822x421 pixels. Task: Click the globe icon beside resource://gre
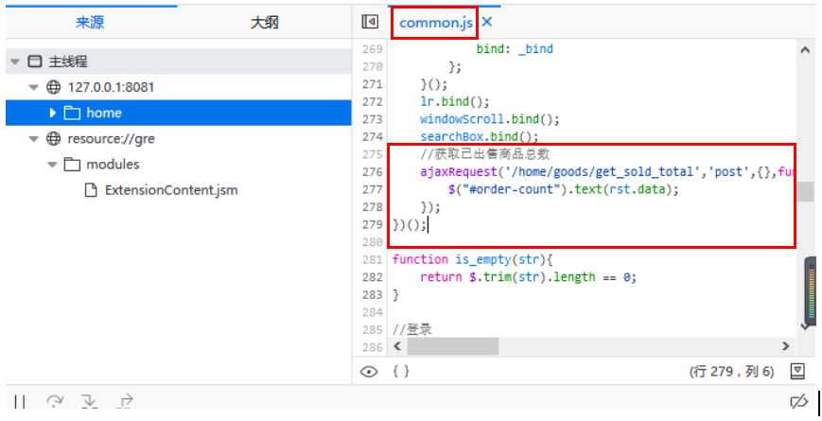[54, 139]
